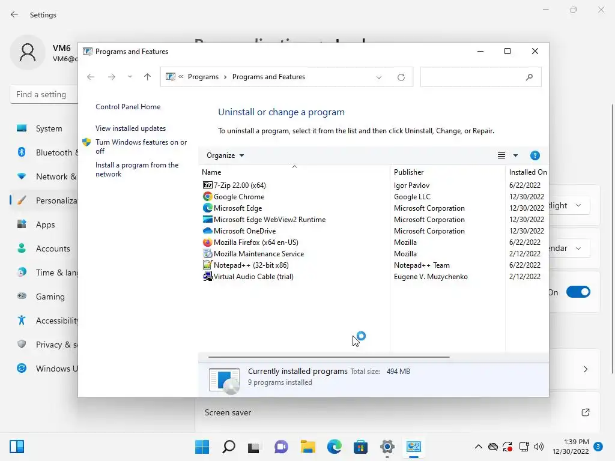
Task: Open Microsoft Store from the taskbar
Action: (x=360, y=447)
